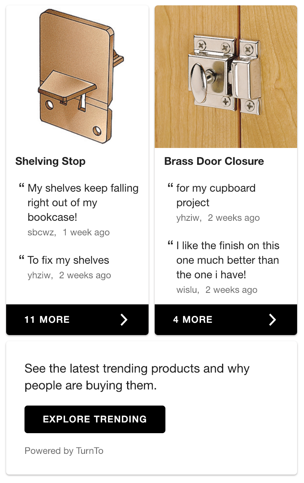Click the right chevron beside 11 MORE
Viewport: 304px width, 483px height.
124,320
